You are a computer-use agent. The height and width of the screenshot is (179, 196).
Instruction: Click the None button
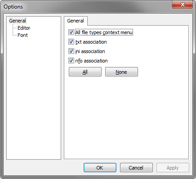tap(121, 72)
